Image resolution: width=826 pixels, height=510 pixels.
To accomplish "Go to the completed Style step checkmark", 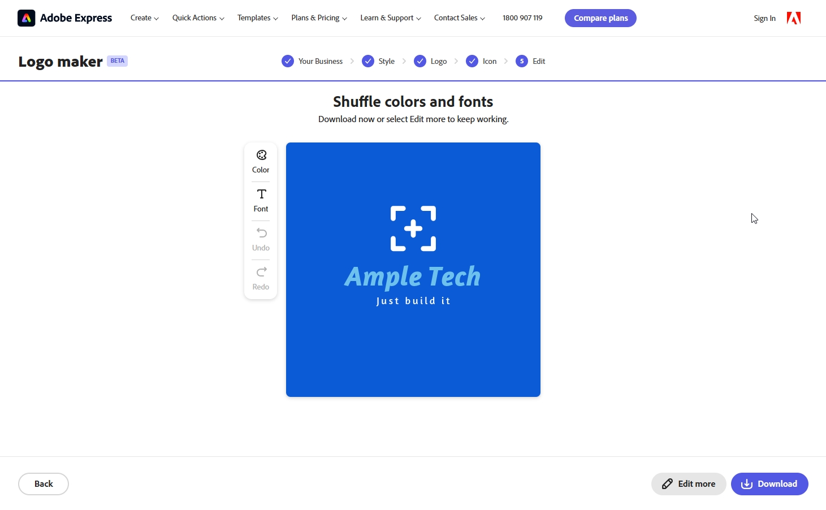I will (368, 61).
